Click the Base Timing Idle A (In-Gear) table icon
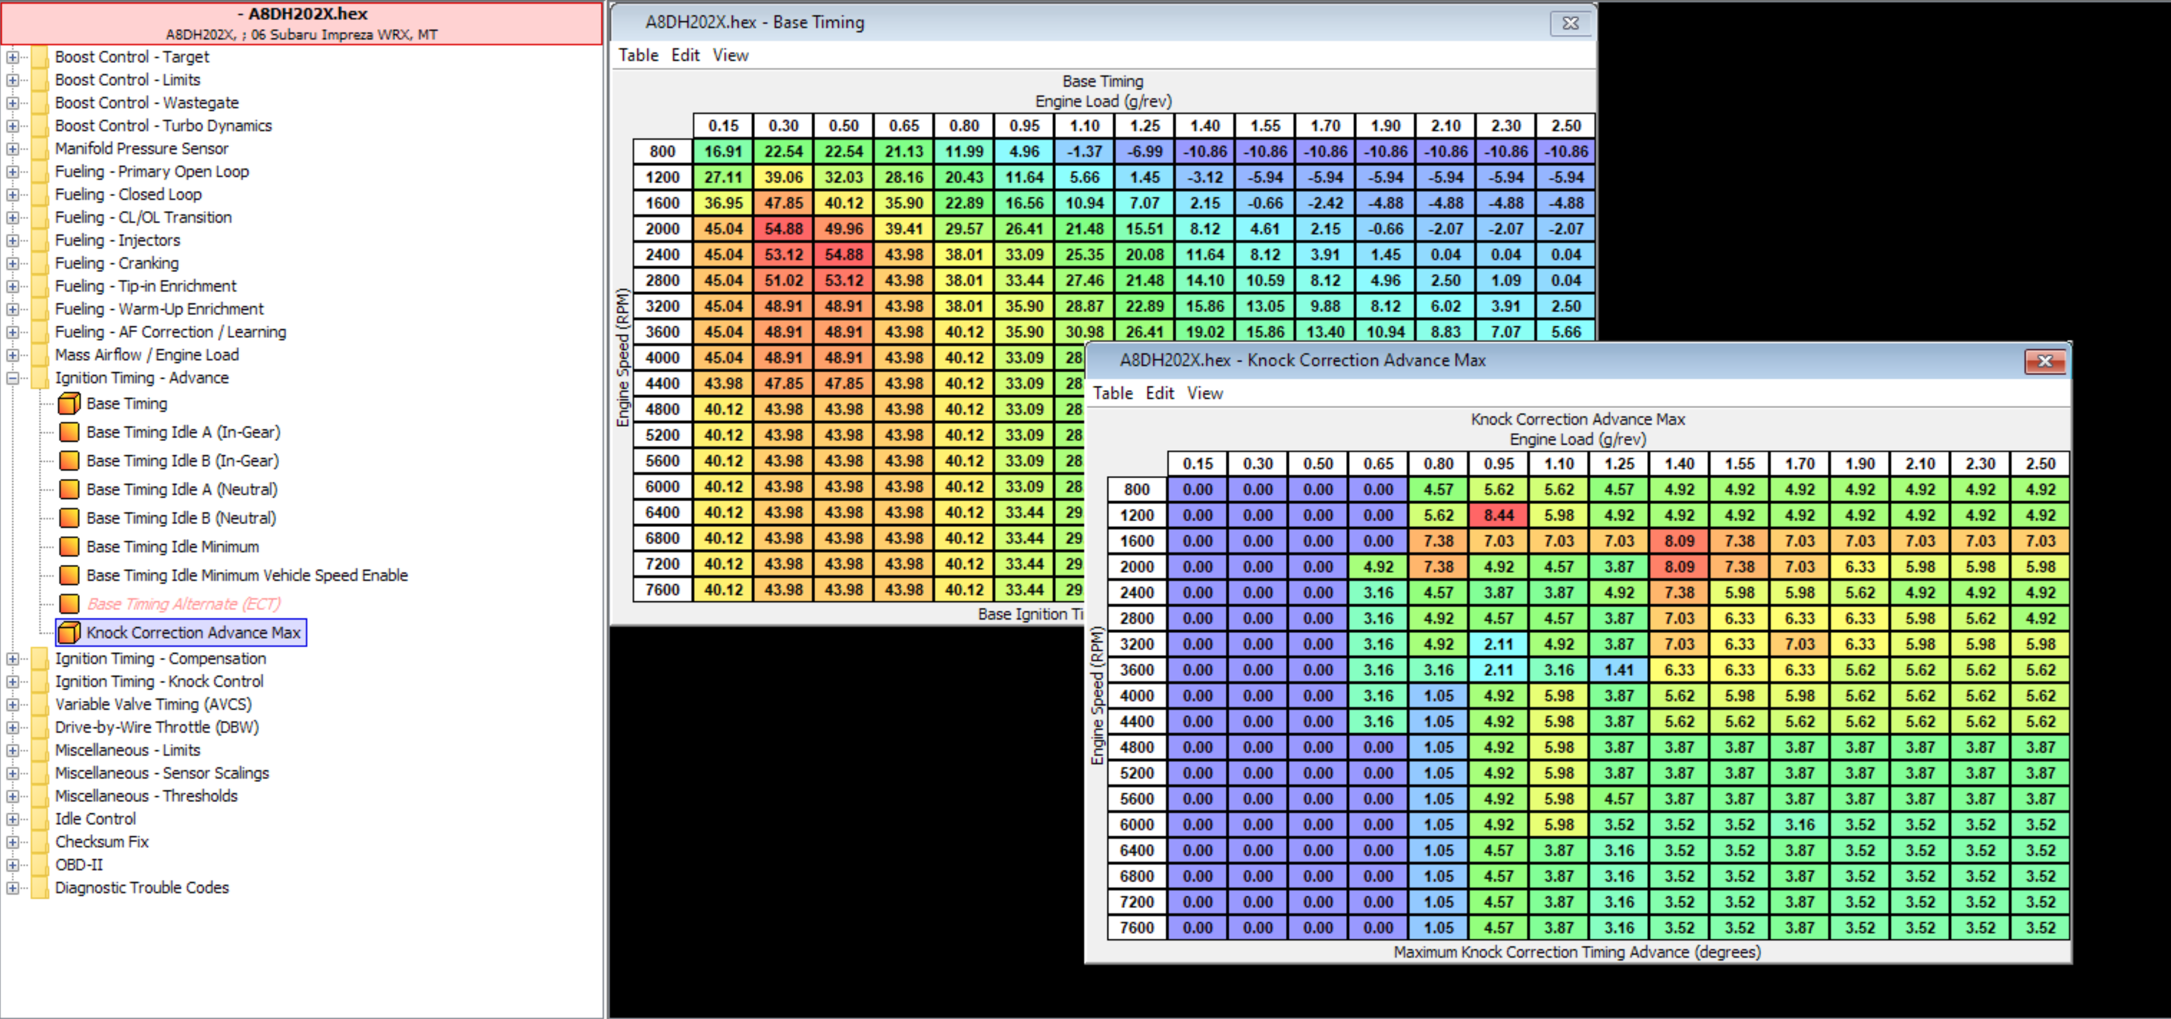Image resolution: width=2171 pixels, height=1019 pixels. (x=69, y=432)
